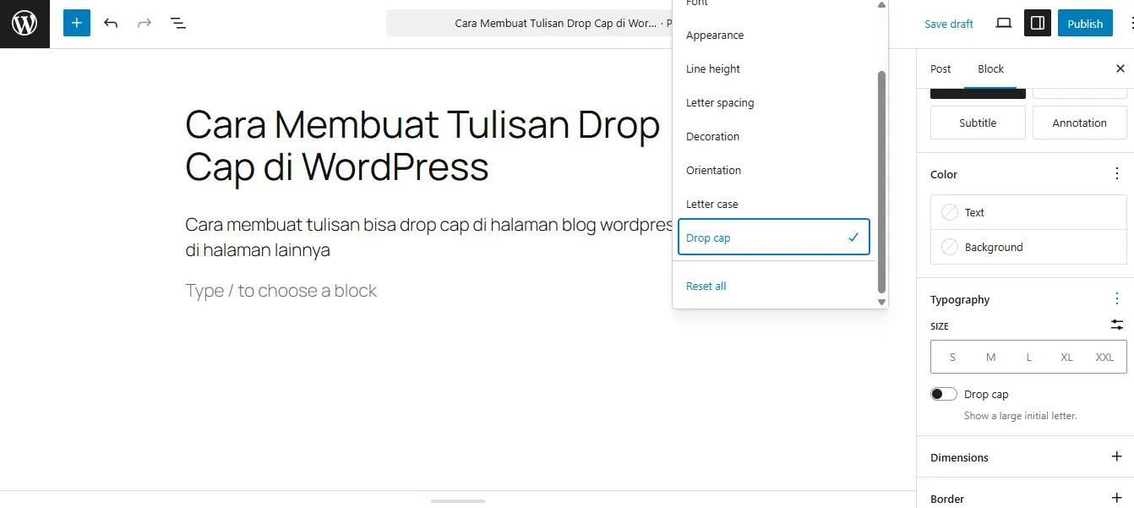Viewport: 1134px width, 508px height.
Task: Toggle the settings sidebar icon
Action: point(1038,23)
